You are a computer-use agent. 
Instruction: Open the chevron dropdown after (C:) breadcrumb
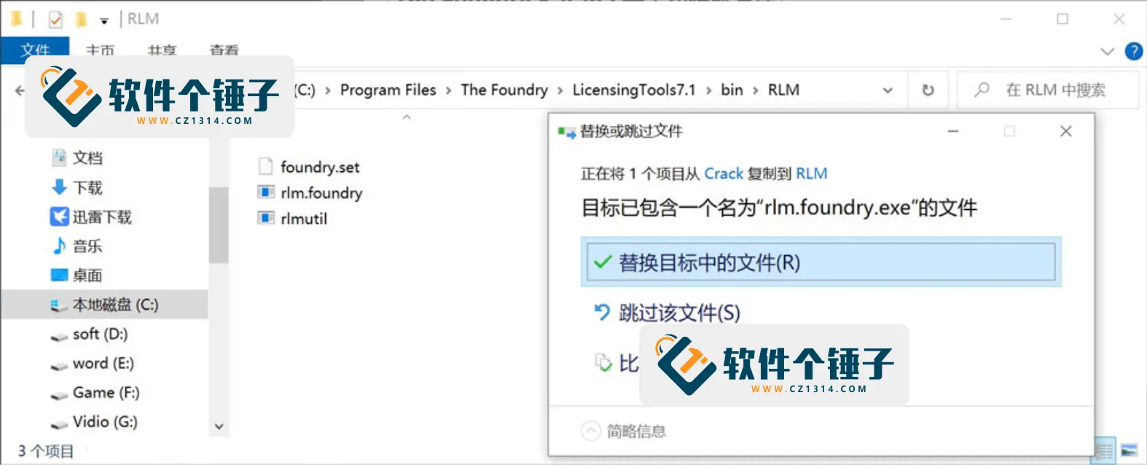click(328, 90)
